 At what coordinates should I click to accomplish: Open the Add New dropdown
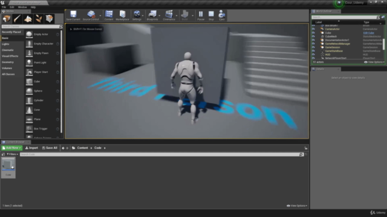coord(11,148)
